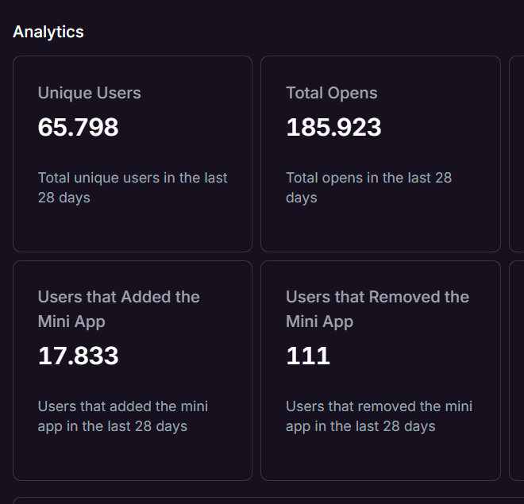This screenshot has width=524, height=504.
Task: Click the users that added description text
Action: (123, 416)
